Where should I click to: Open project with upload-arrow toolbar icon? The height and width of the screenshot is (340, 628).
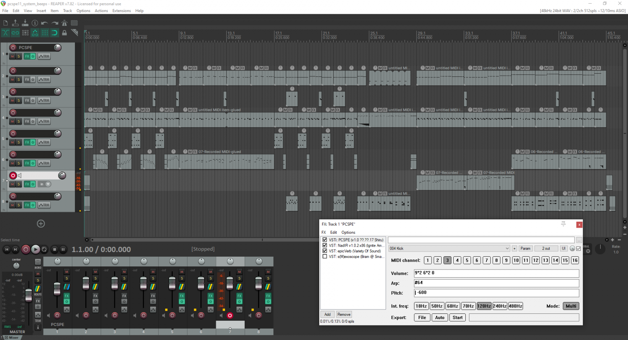pyautogui.click(x=15, y=23)
